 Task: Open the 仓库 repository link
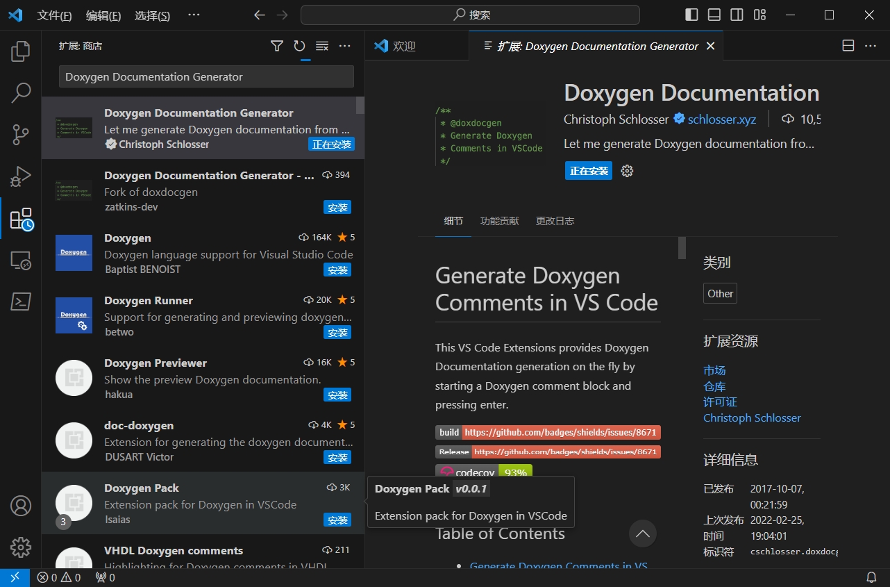pos(714,386)
